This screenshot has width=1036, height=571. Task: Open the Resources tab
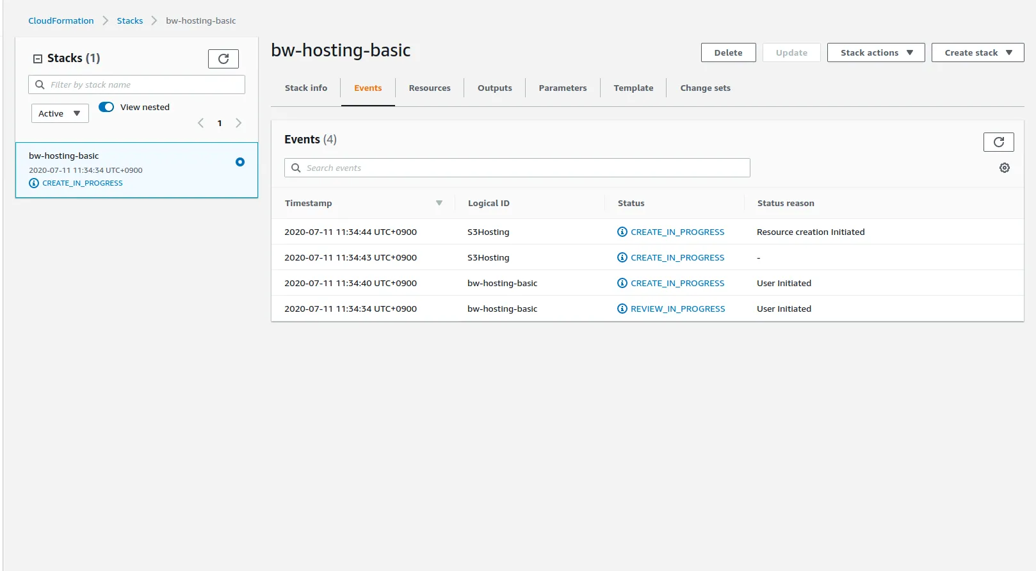430,88
